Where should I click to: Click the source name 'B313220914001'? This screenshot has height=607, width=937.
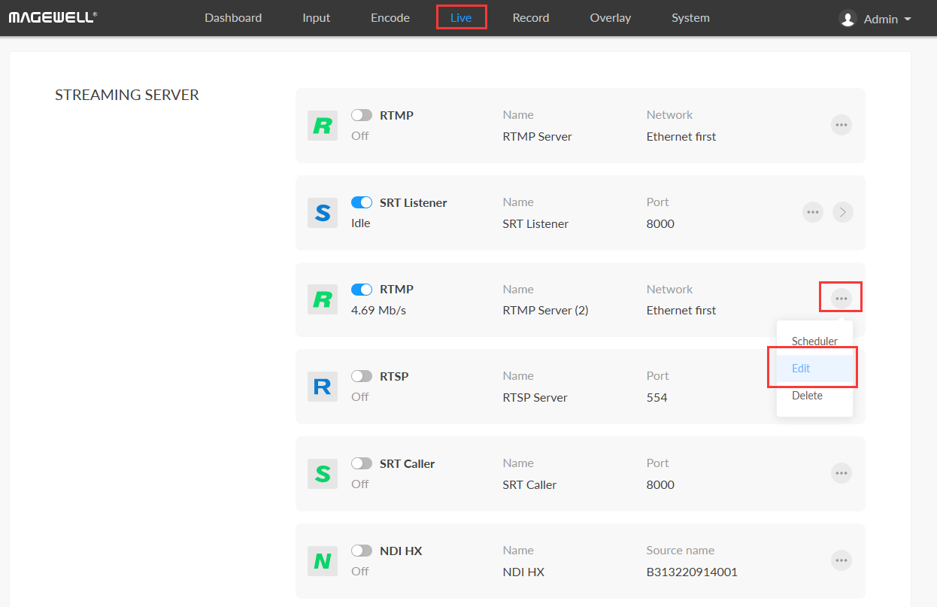tap(692, 572)
